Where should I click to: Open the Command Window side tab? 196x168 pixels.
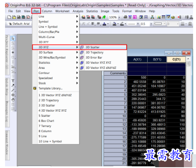click(7, 145)
